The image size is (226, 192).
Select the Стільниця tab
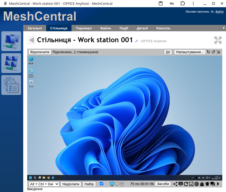point(59,28)
